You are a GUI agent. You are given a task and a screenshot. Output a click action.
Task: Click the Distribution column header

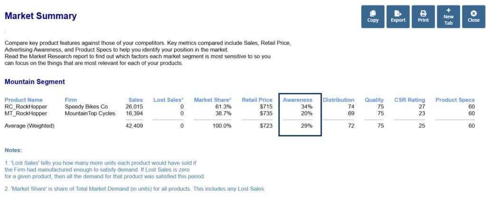coord(338,100)
